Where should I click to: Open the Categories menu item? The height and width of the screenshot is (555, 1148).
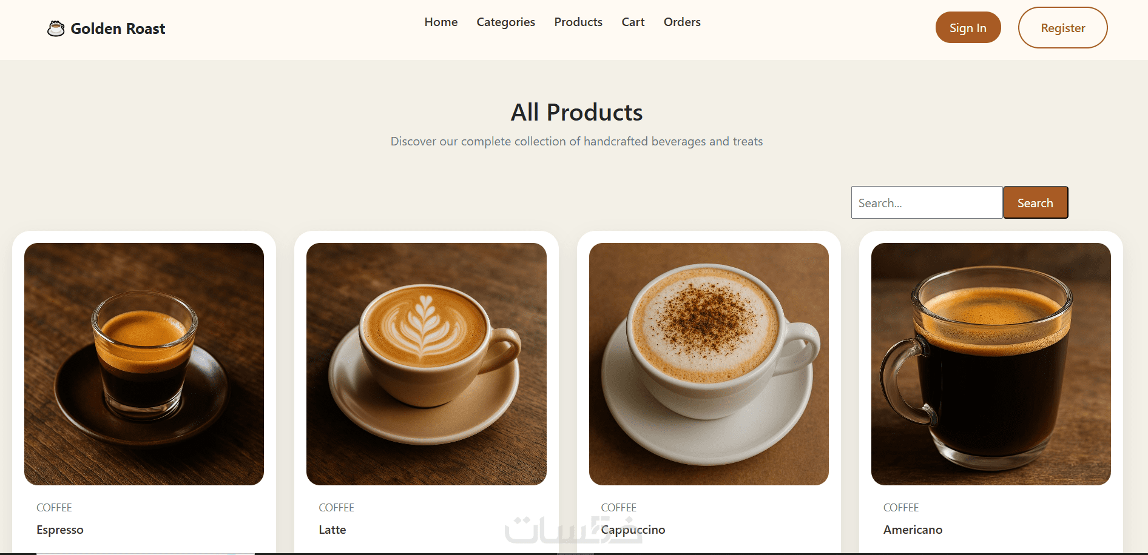(506, 22)
